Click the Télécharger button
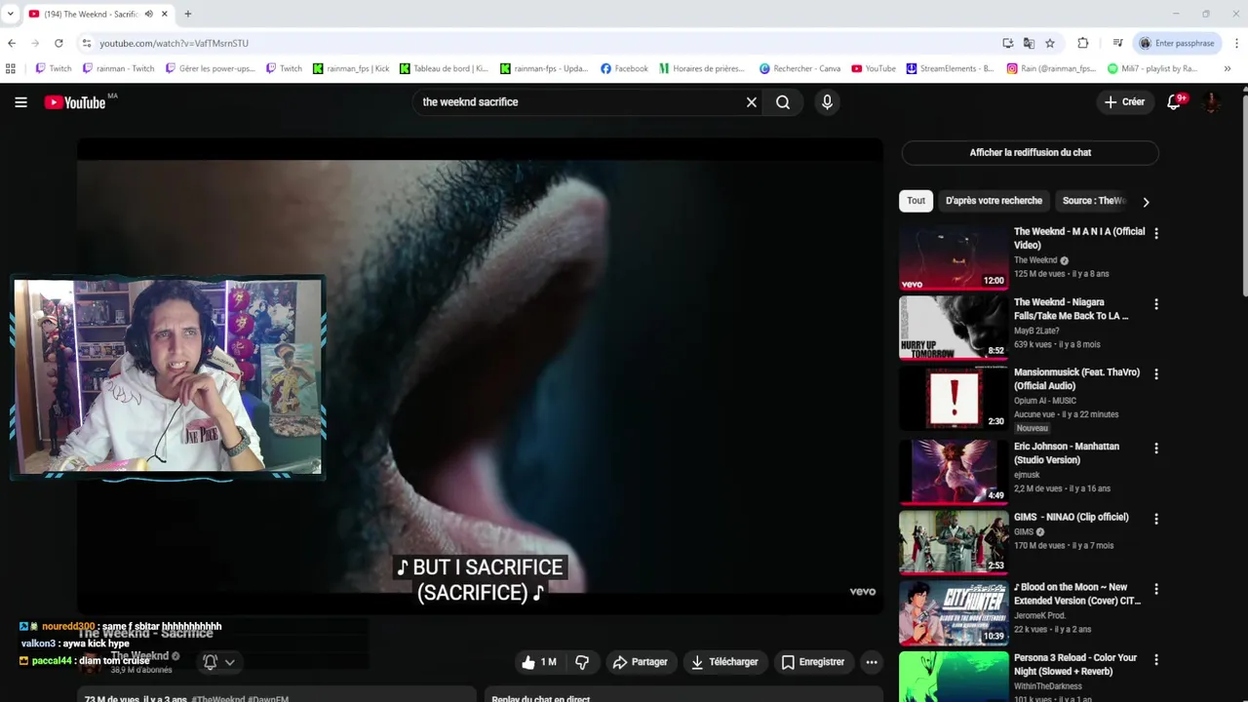Screen dimensions: 1248x702 pos(724,662)
